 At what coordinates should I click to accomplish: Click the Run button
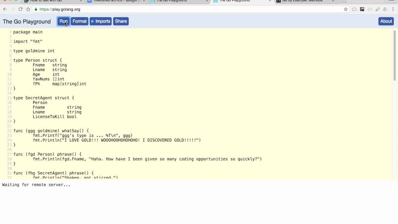(x=63, y=21)
